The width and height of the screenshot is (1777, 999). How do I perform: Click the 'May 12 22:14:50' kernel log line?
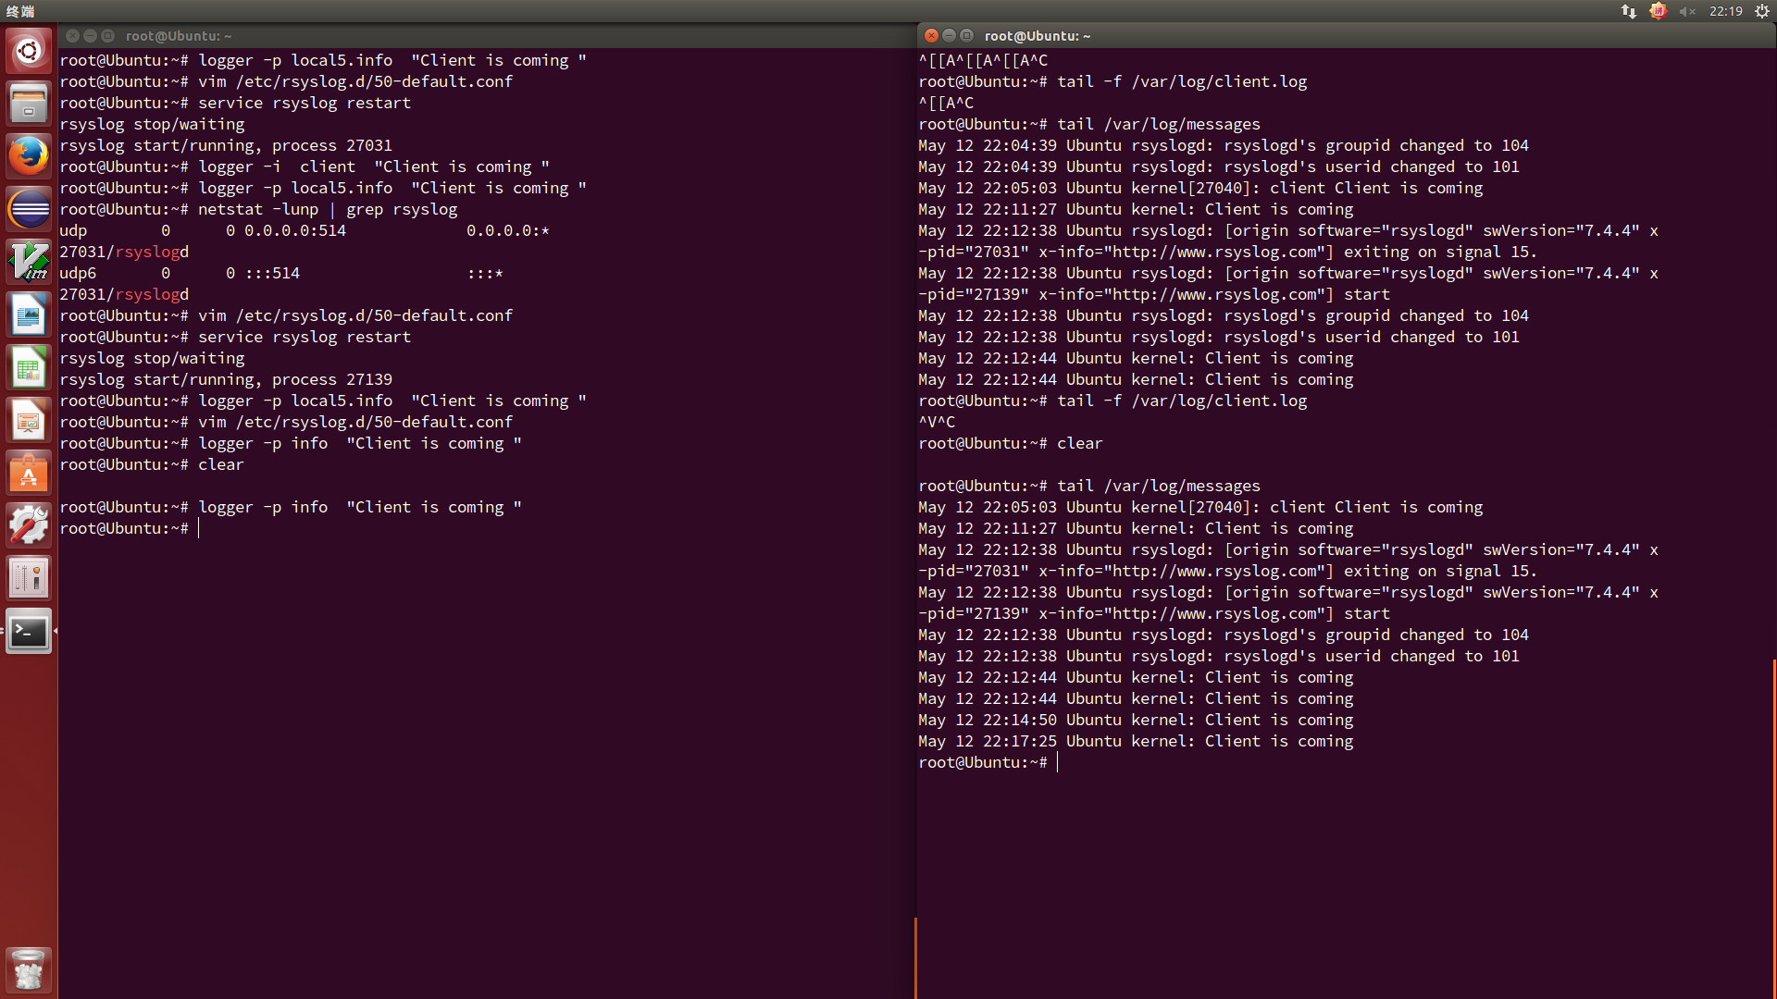pos(1136,720)
